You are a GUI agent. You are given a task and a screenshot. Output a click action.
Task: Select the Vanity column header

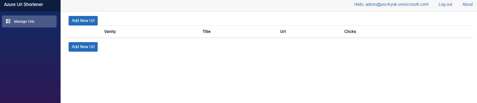click(110, 32)
